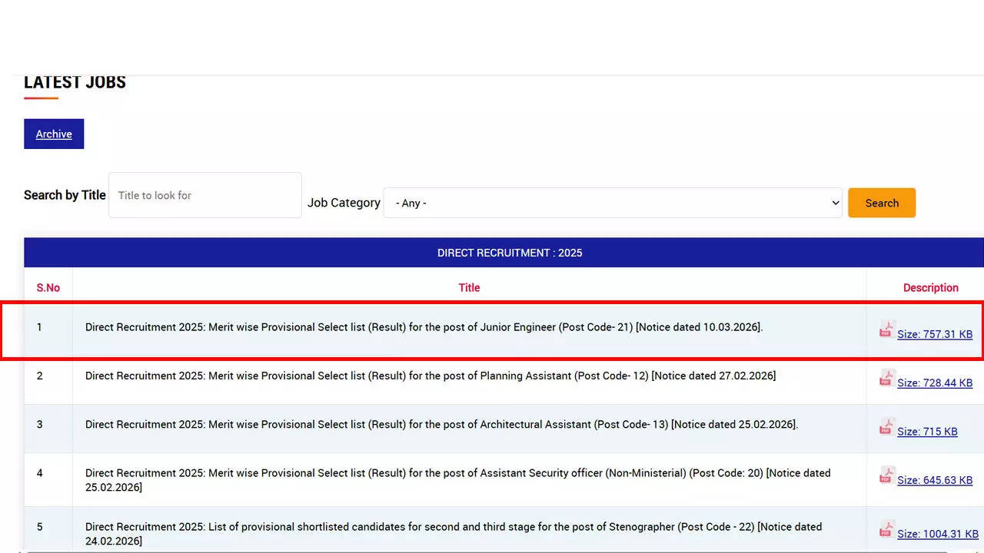Open the 'Size: 728.44 KB' download link
This screenshot has height=553, width=984.
[x=935, y=382]
